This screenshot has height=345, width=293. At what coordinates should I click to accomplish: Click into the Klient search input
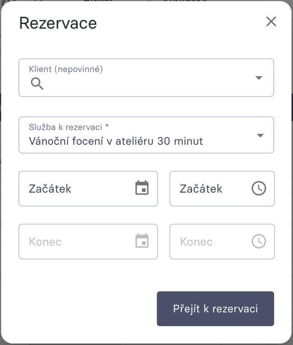(145, 84)
